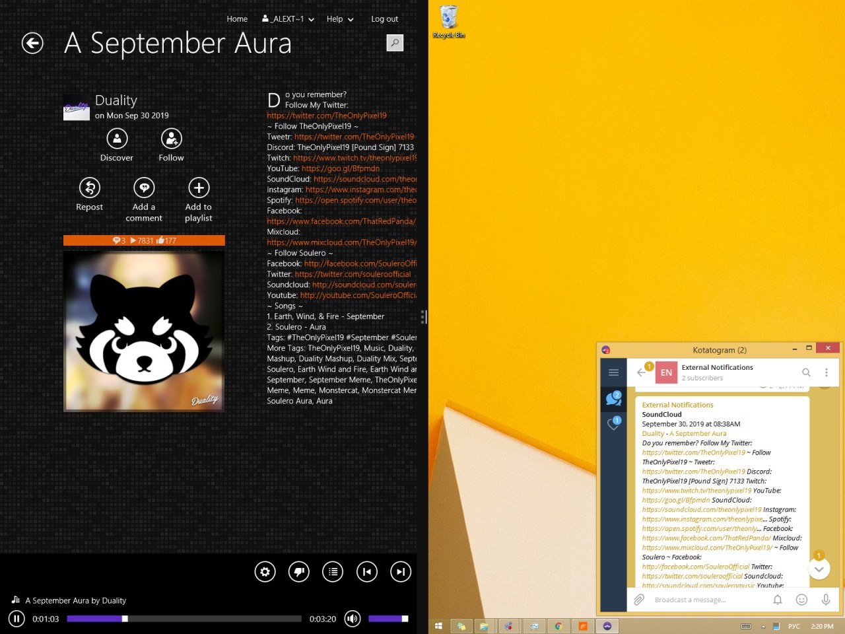
Task: Go back using the circled back arrow
Action: click(x=32, y=44)
